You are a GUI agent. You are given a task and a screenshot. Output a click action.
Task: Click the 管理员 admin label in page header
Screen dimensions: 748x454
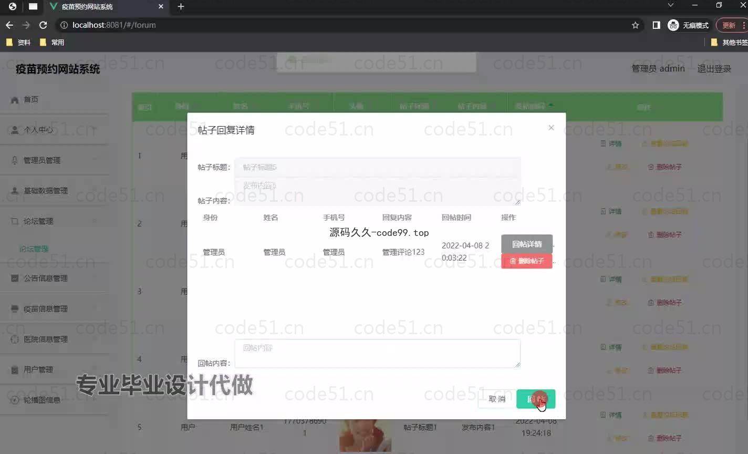658,69
